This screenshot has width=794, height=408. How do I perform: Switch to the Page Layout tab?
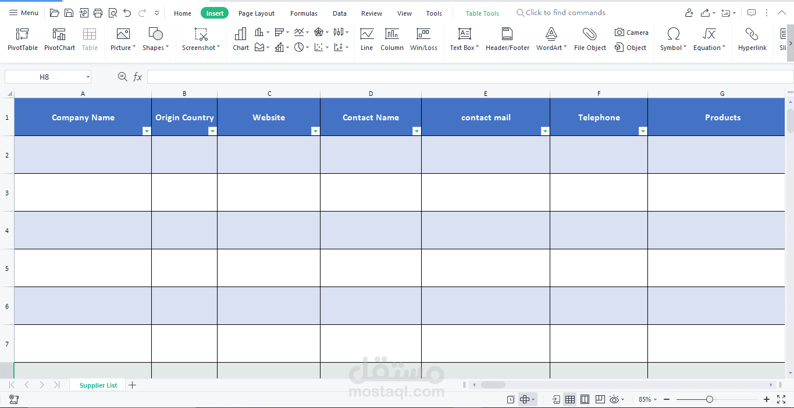coord(257,13)
